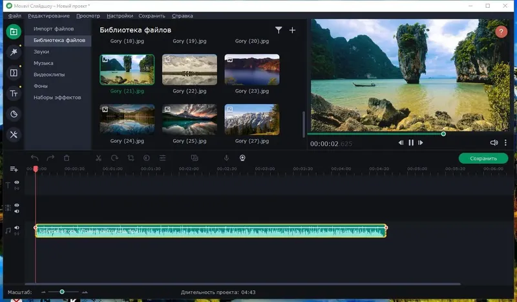The image size is (517, 302).
Task: Open the Файл menu
Action: tap(14, 16)
